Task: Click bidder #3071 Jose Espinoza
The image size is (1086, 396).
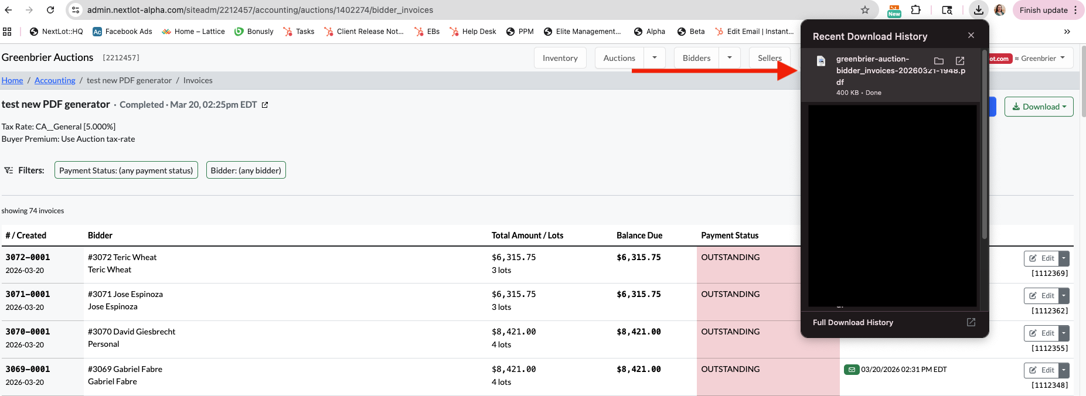Action: [125, 294]
